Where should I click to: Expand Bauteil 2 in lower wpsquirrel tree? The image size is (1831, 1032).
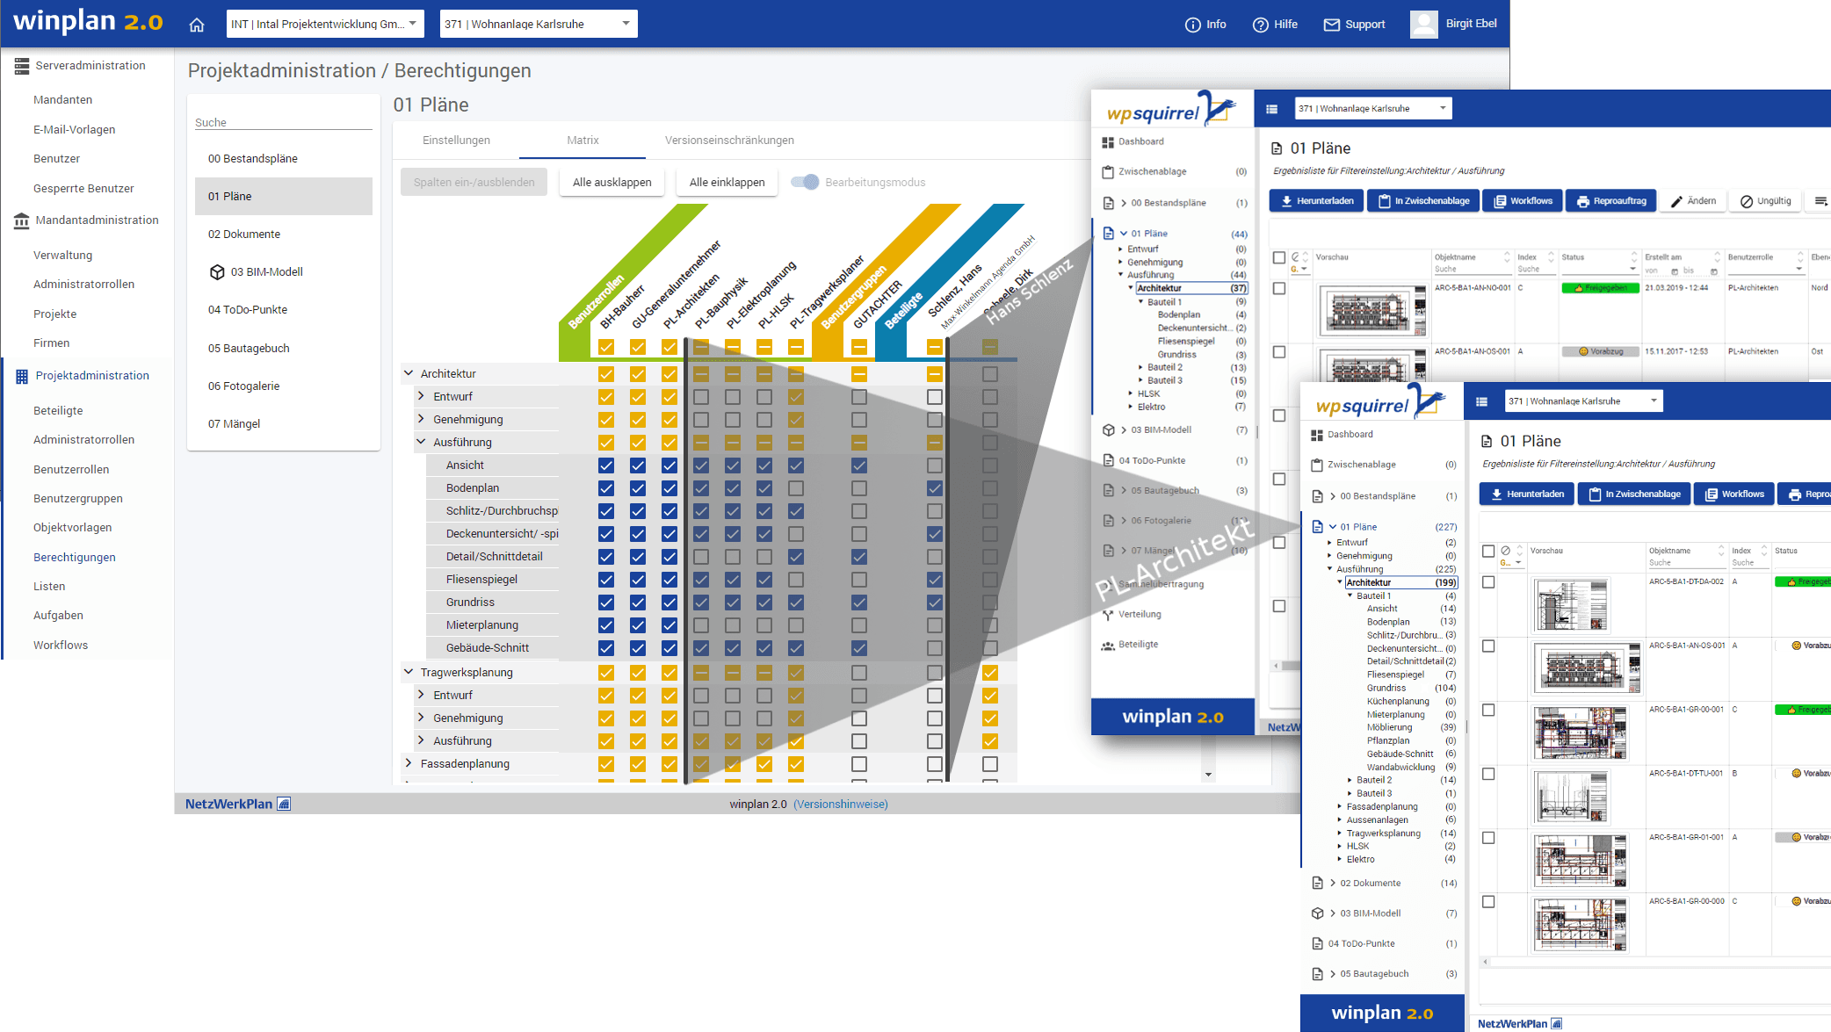[x=1350, y=780]
